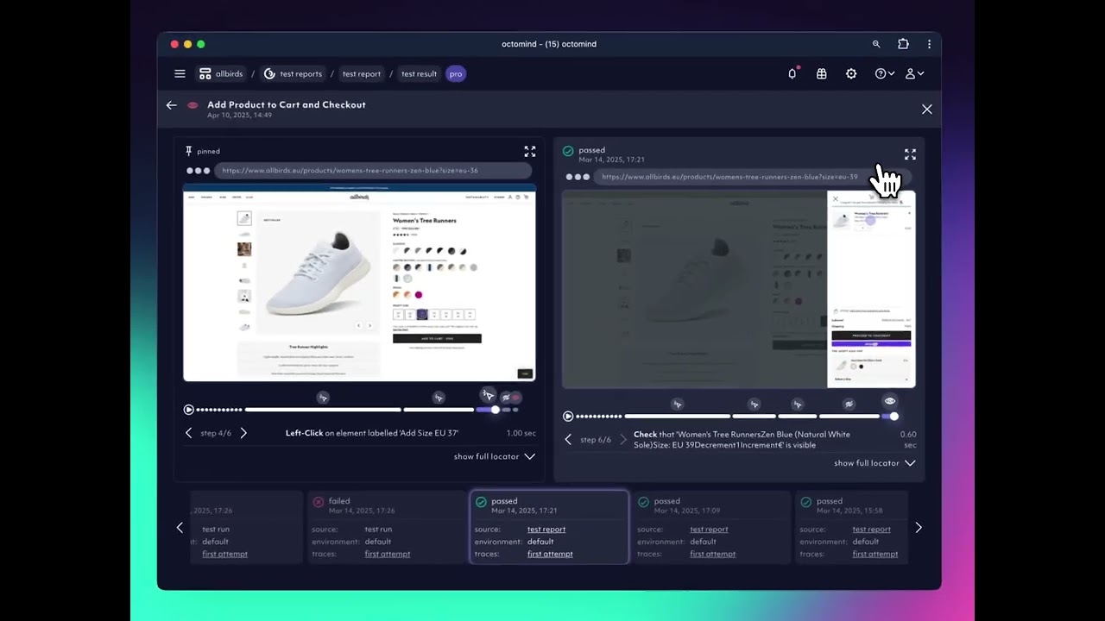Open the user account dropdown

pyautogui.click(x=914, y=74)
